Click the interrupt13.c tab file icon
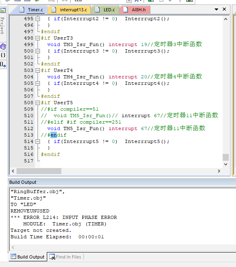The width and height of the screenshot is (236, 267). [54, 10]
